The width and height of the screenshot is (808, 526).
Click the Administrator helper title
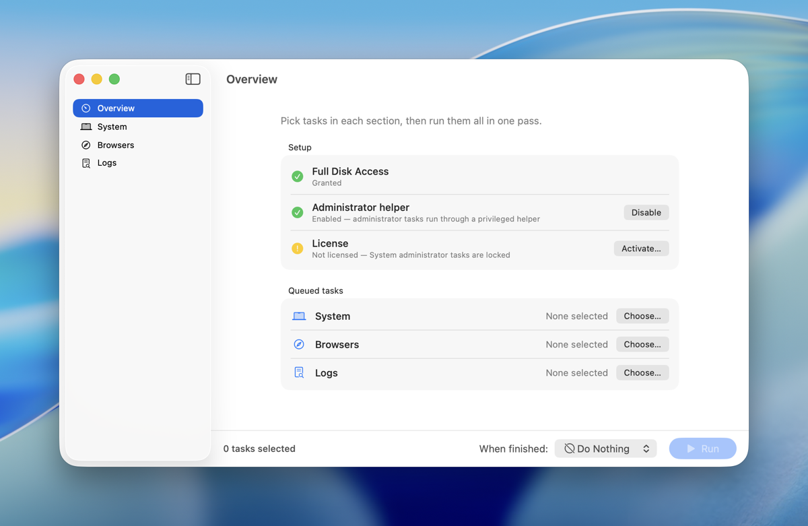tap(360, 207)
